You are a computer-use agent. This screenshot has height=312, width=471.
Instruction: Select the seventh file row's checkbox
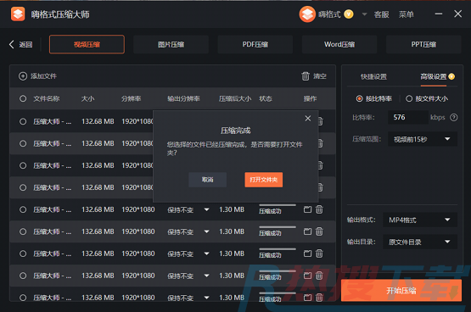[23, 253]
